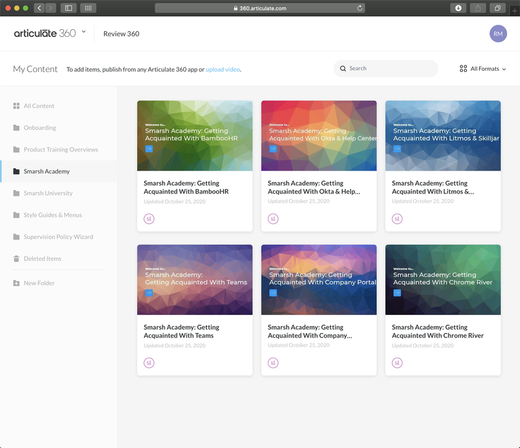This screenshot has height=448, width=520.
Task: Click the Safari share icon
Action: (478, 8)
